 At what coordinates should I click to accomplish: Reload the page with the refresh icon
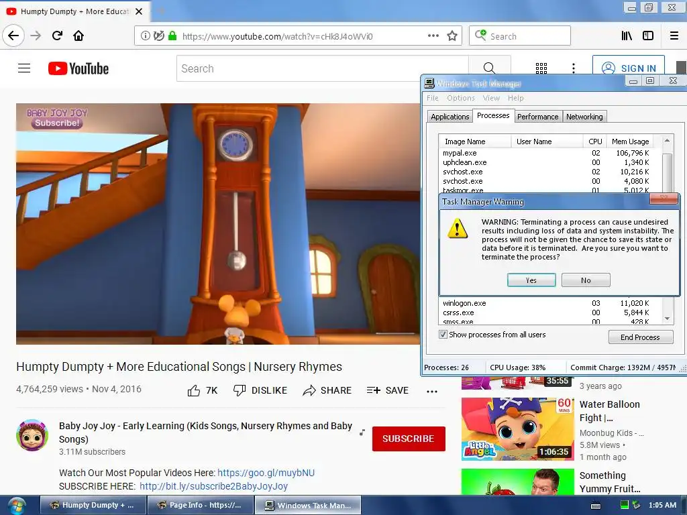coord(57,36)
